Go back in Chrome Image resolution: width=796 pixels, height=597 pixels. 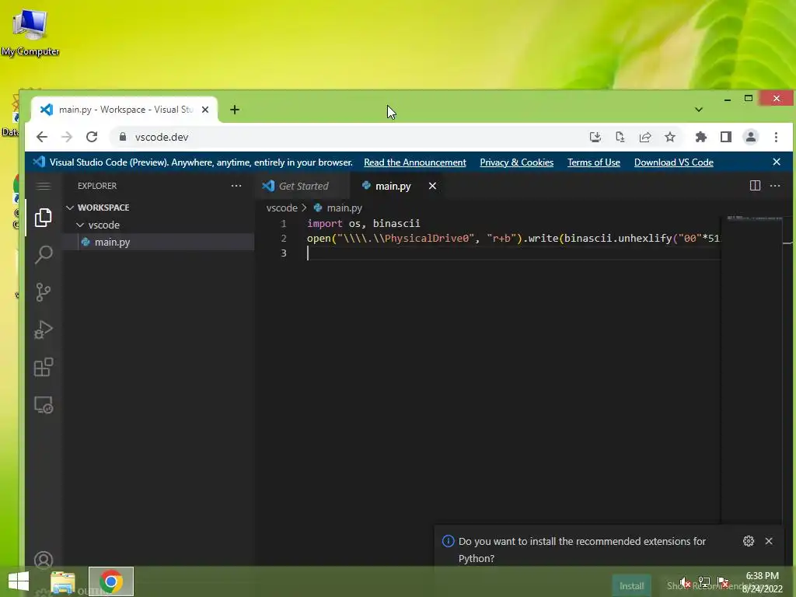coord(42,137)
